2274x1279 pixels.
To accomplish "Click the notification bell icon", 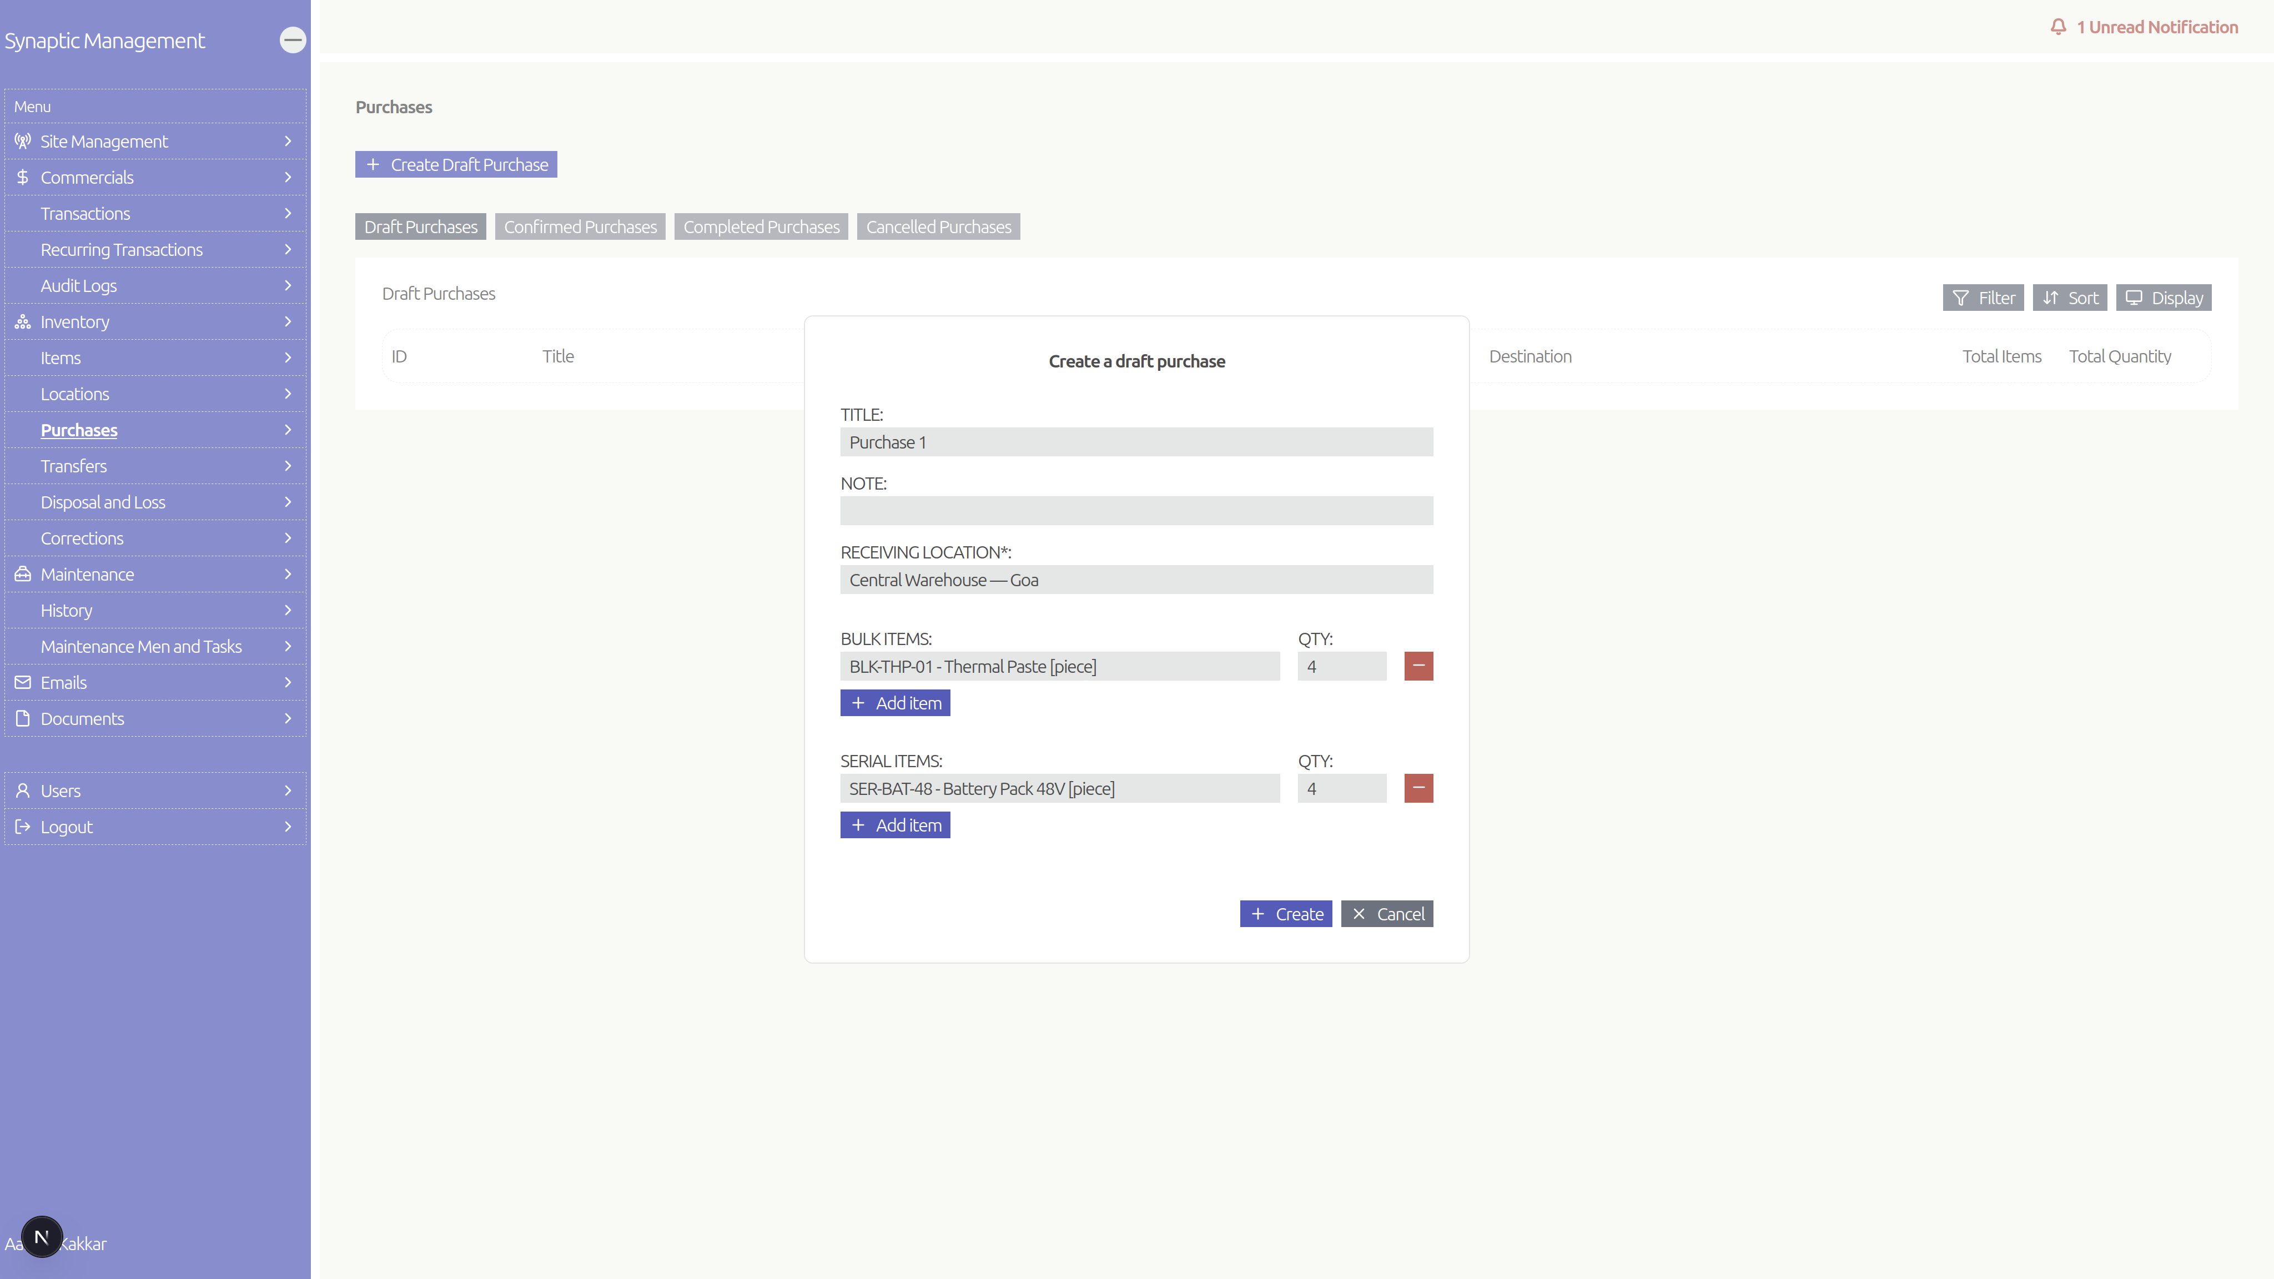I will point(2057,27).
